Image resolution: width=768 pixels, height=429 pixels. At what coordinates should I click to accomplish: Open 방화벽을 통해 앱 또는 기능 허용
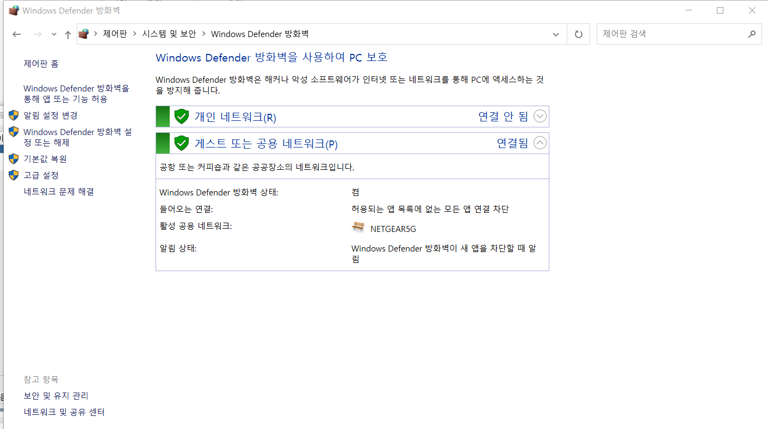click(x=76, y=94)
